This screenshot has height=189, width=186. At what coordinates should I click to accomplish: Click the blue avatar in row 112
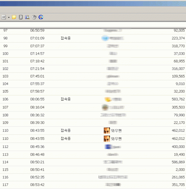click(108, 147)
